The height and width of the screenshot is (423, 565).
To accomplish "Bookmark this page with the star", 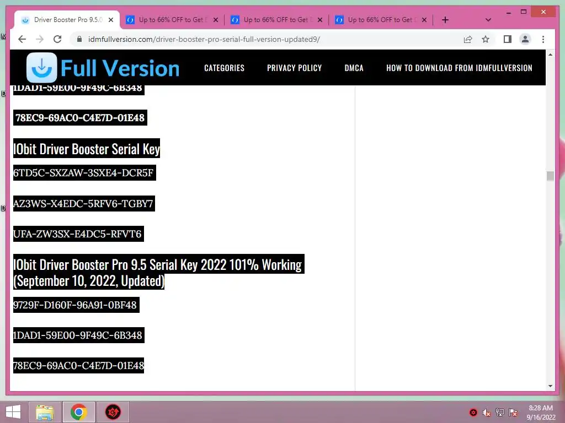I will [x=486, y=39].
